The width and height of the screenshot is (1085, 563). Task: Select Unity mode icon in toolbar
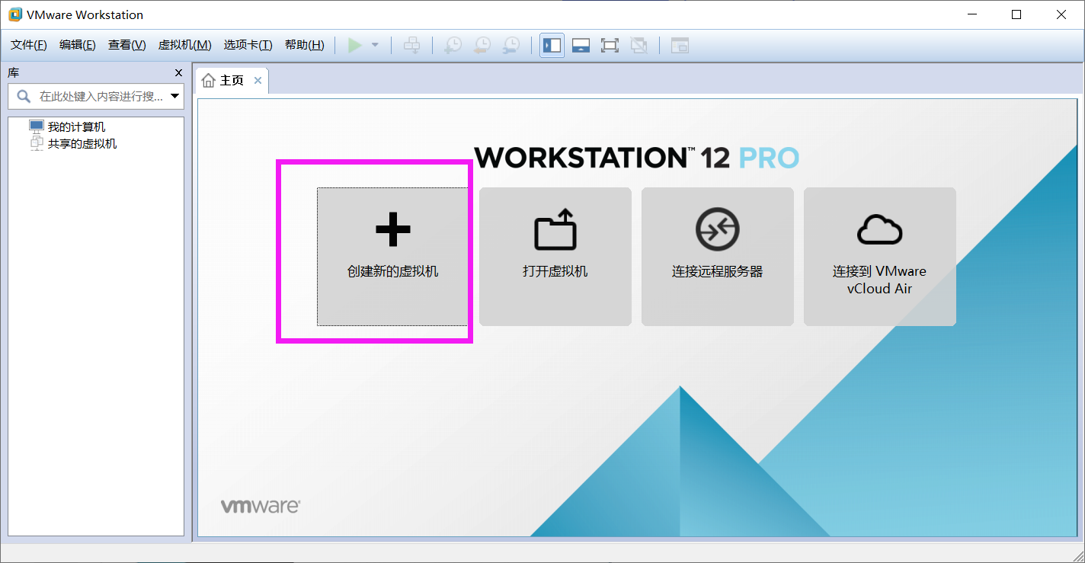(639, 45)
